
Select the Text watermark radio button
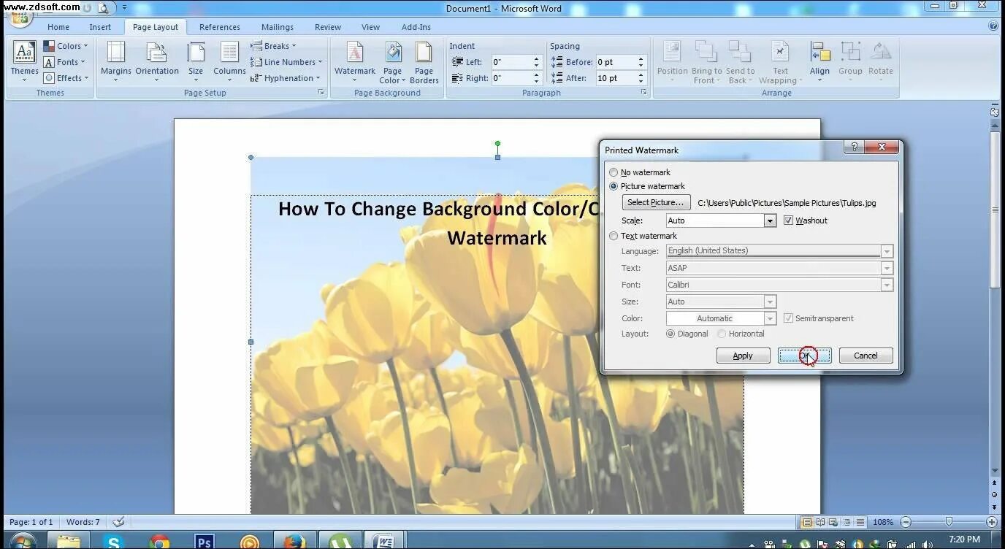click(x=614, y=236)
